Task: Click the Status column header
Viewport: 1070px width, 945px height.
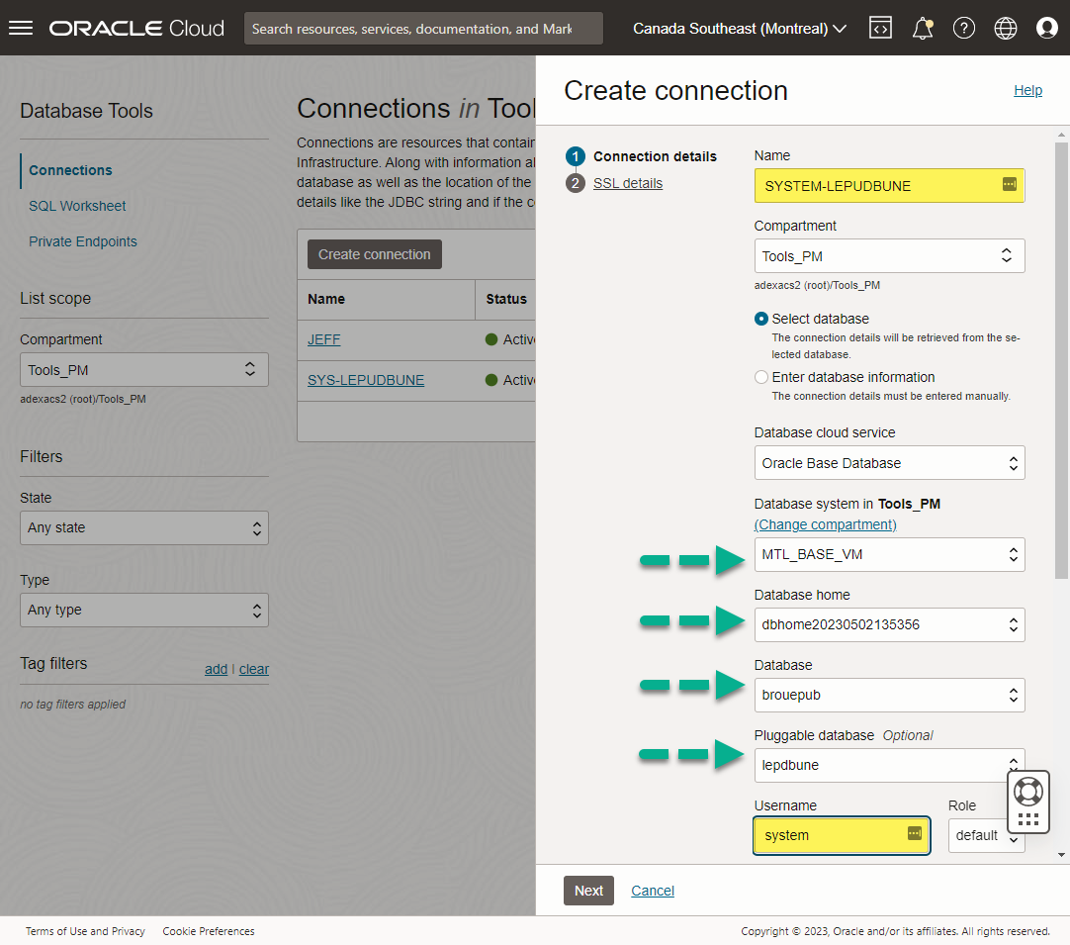Action: [506, 299]
